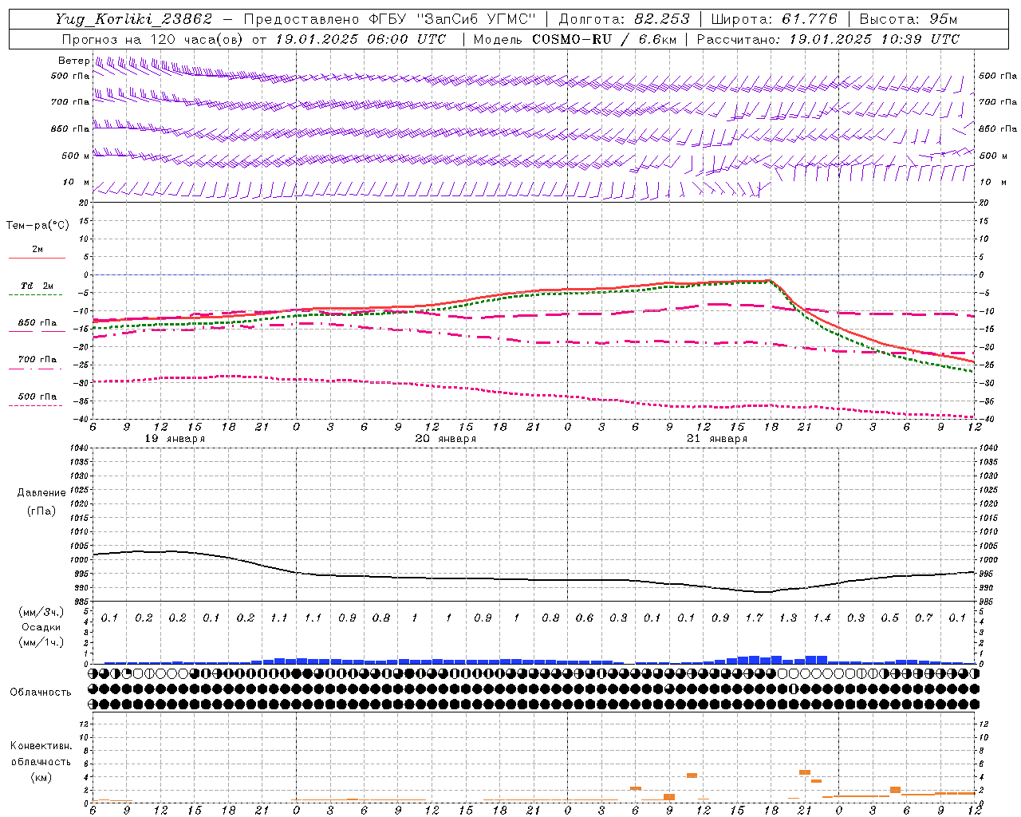Click the Широта: 61.776 header field
The height and width of the screenshot is (817, 1021).
773,19
